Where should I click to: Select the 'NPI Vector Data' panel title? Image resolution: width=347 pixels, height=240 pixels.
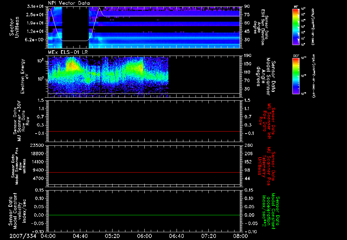[69, 3]
